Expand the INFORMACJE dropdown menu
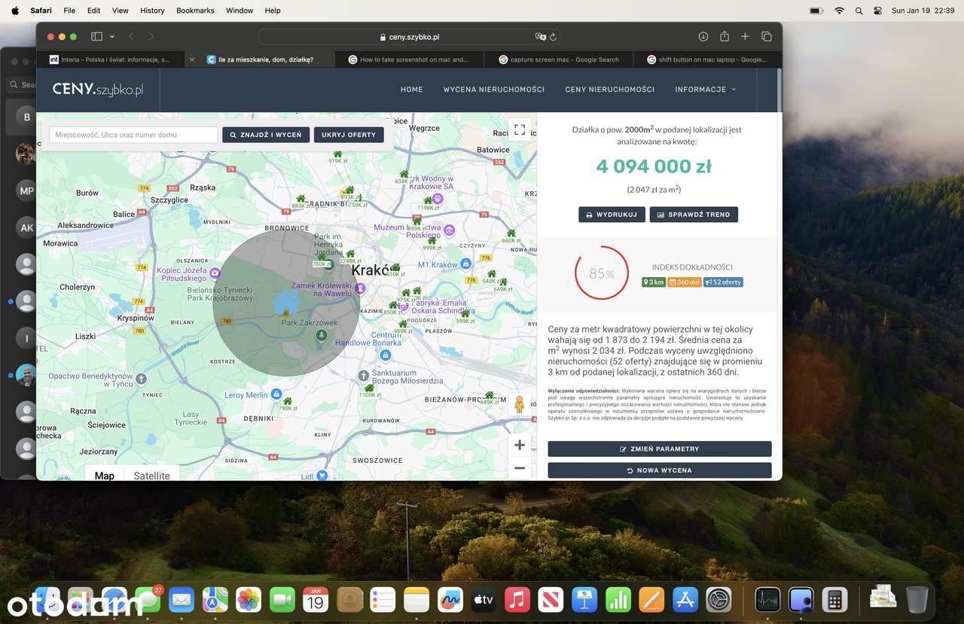Viewport: 964px width, 624px height. [705, 90]
